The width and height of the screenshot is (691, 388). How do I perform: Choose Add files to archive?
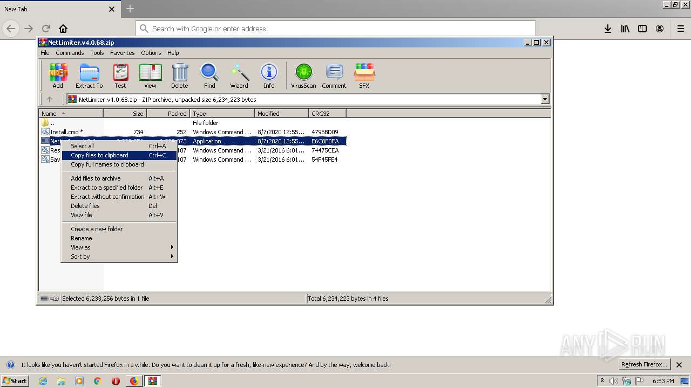tap(119, 178)
